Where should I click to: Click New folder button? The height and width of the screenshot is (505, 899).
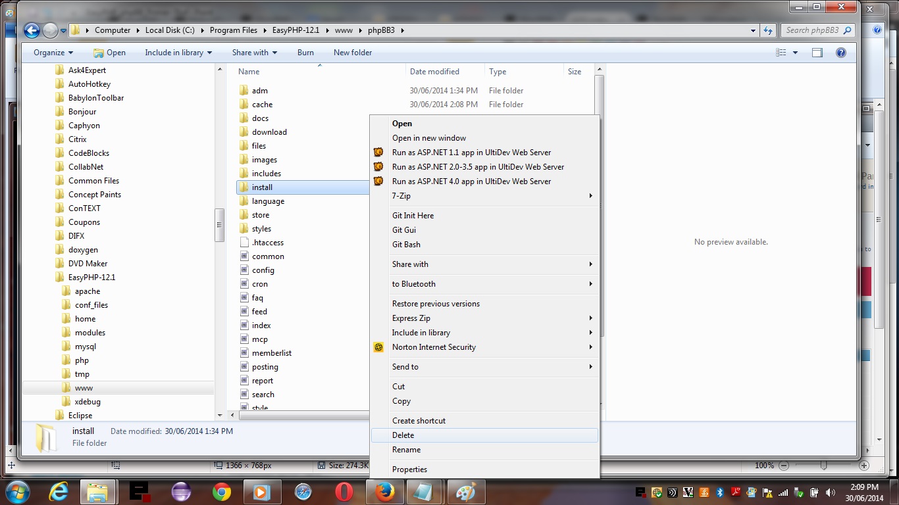(x=353, y=53)
